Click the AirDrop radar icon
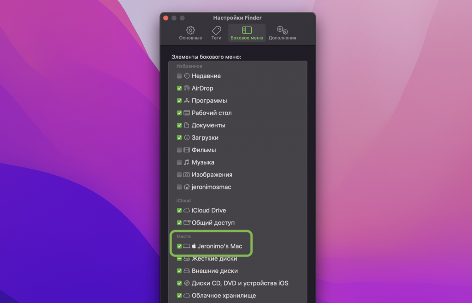This screenshot has width=472, height=303. [x=187, y=88]
